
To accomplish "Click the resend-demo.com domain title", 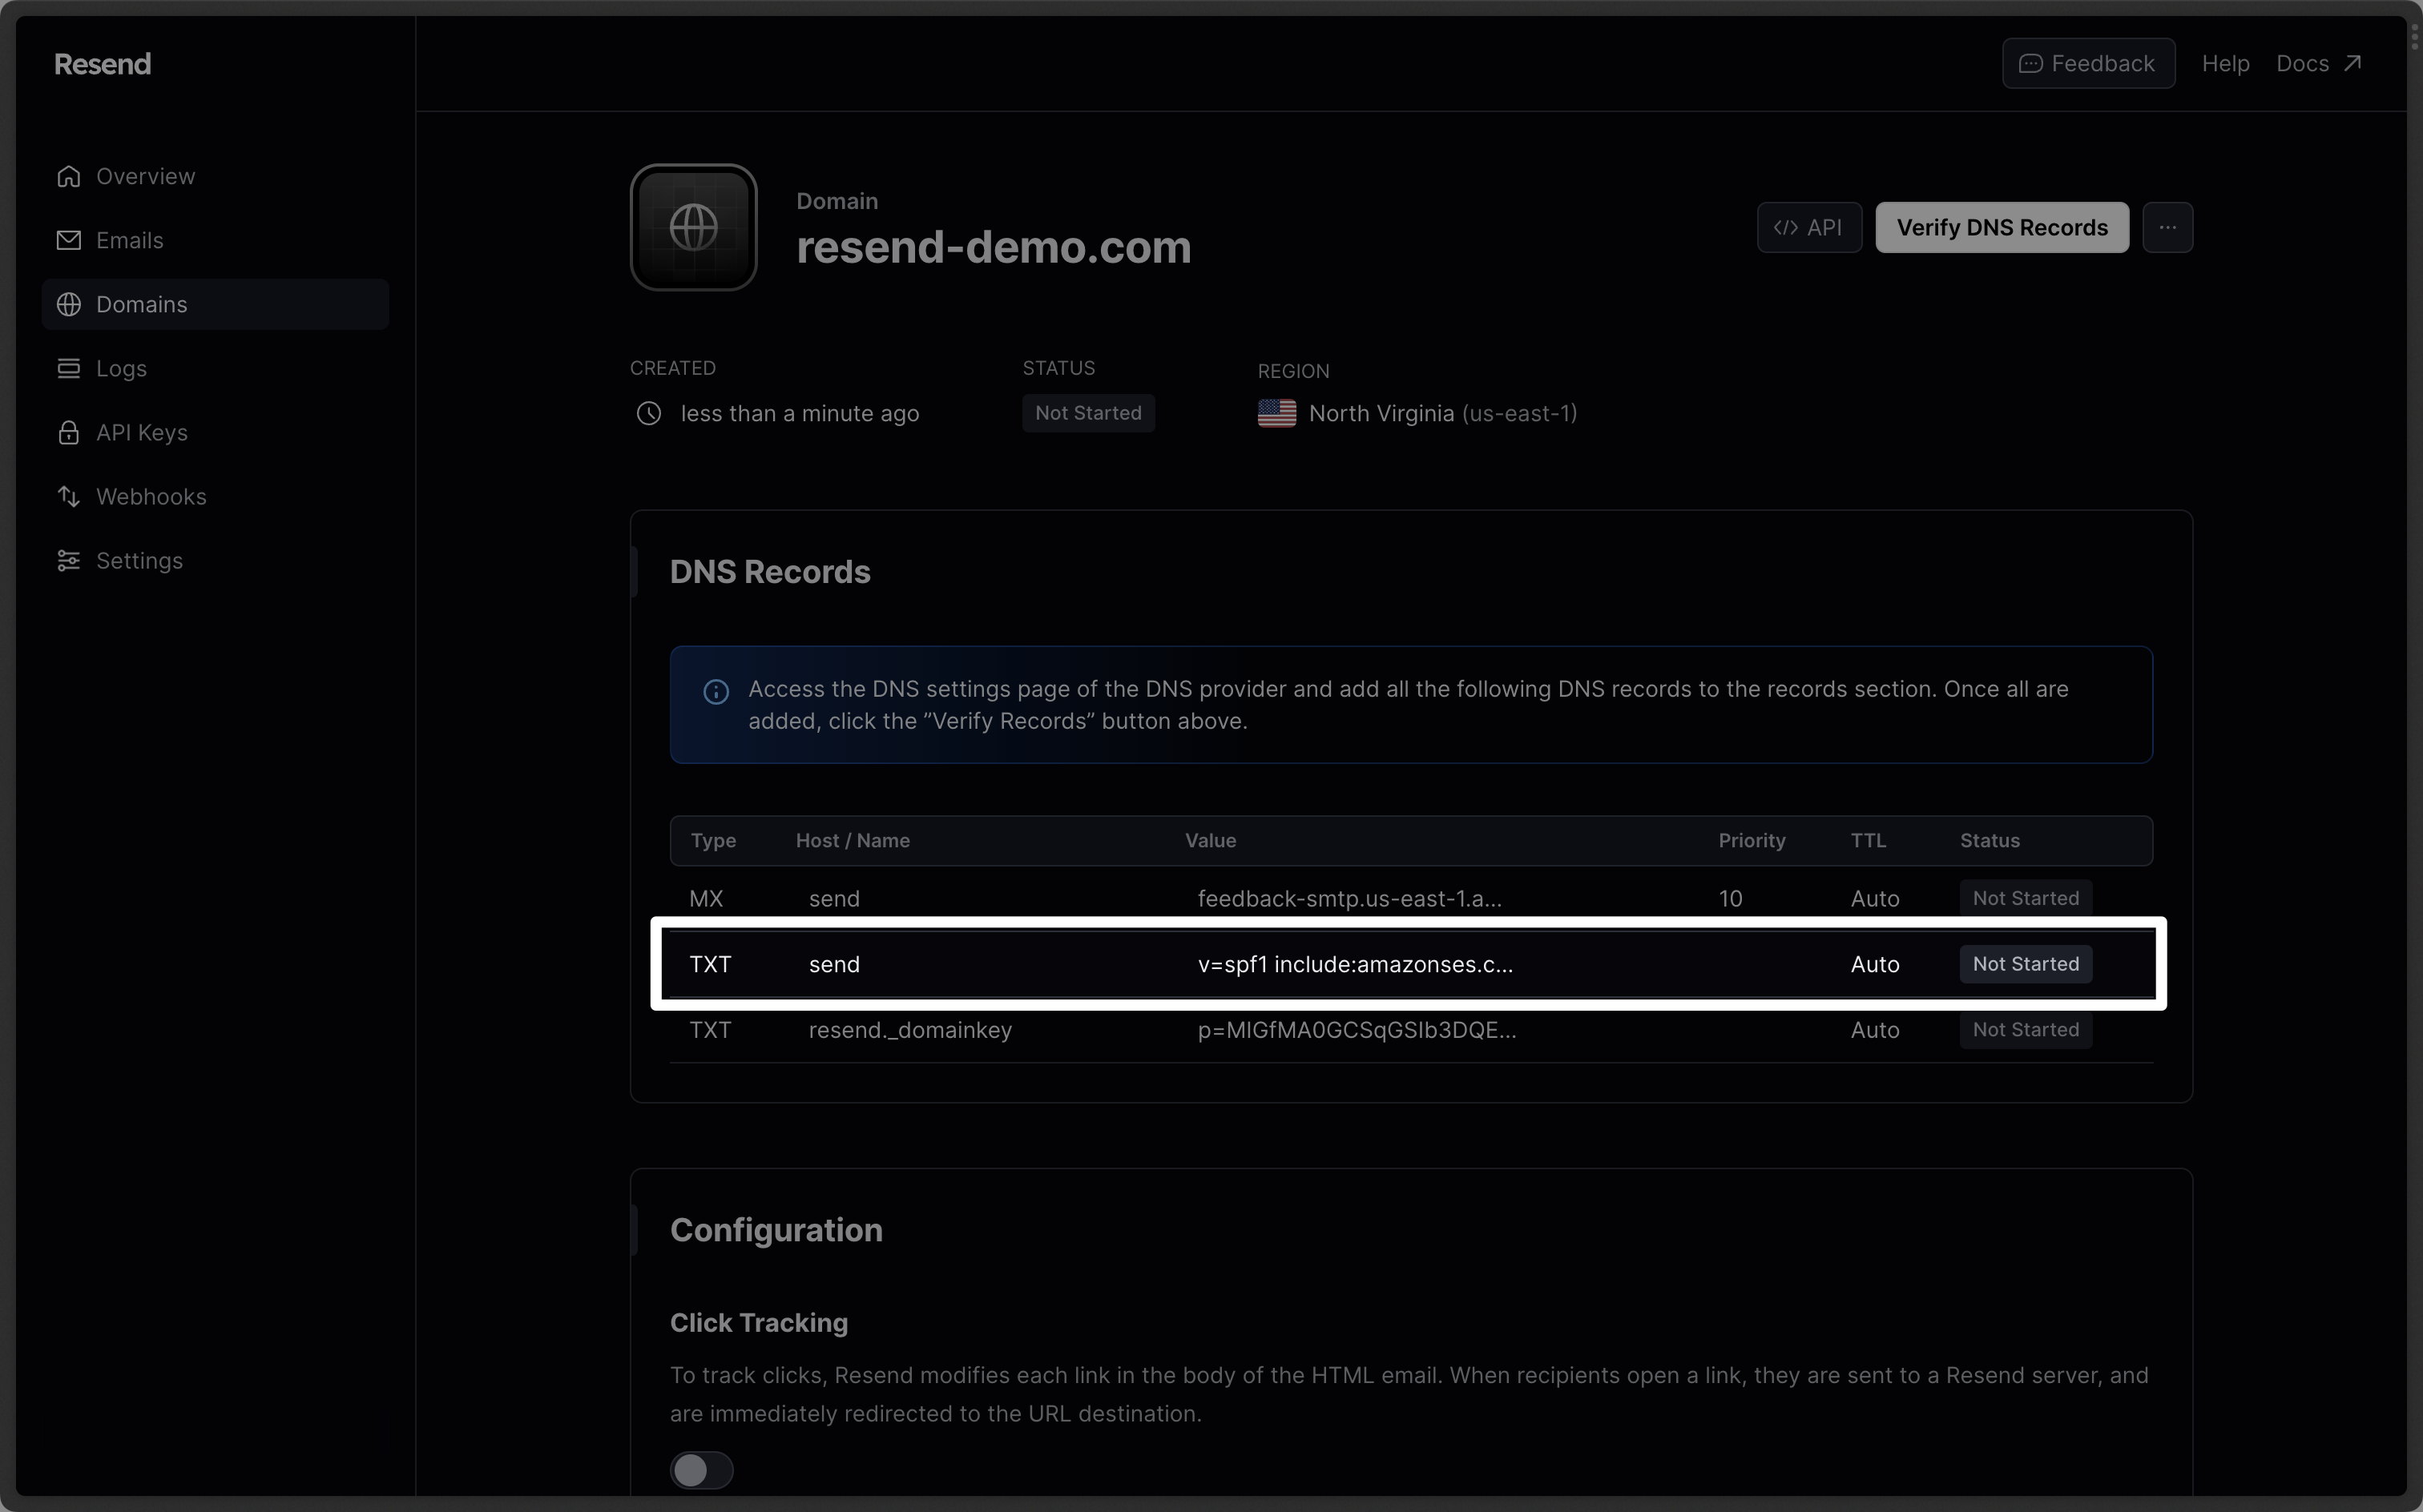I will point(994,247).
